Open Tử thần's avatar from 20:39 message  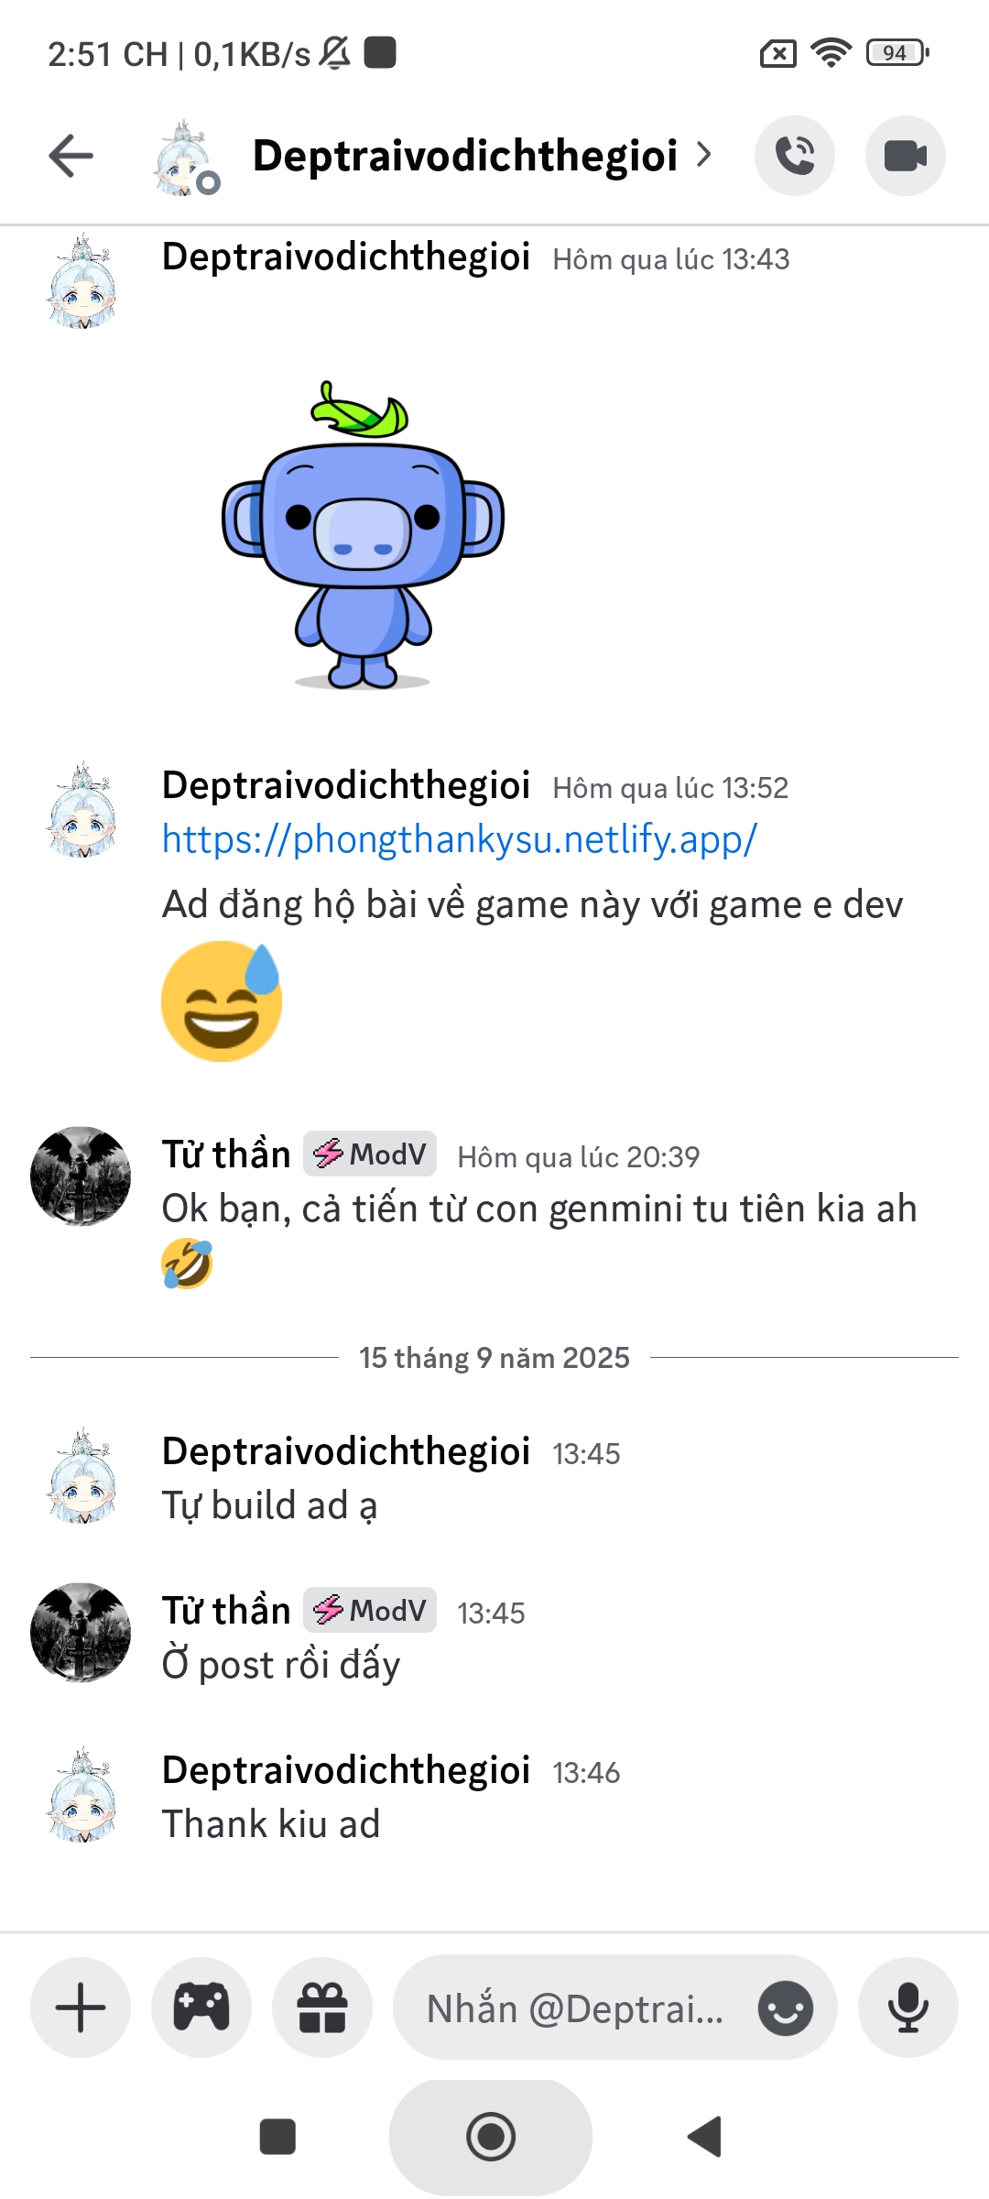[x=81, y=1176]
